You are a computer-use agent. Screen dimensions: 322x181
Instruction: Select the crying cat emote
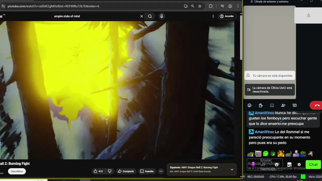point(258,153)
